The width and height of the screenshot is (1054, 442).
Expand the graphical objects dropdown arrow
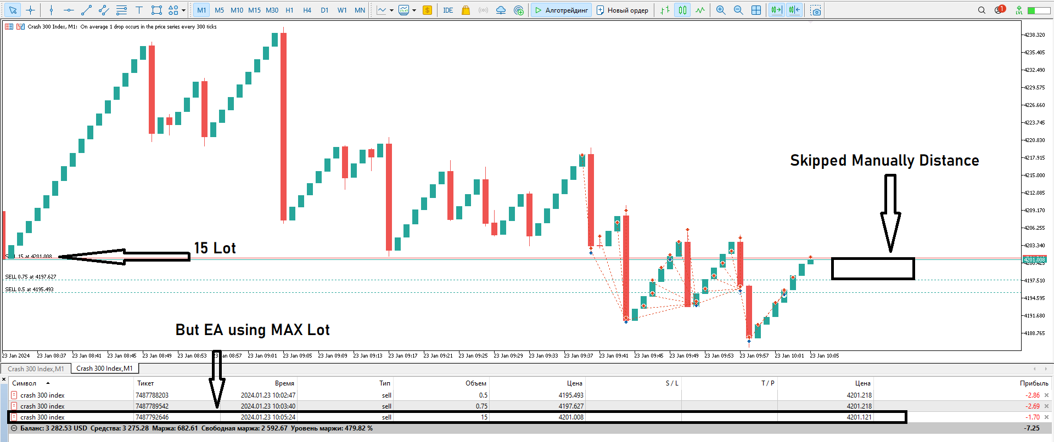[x=183, y=10]
